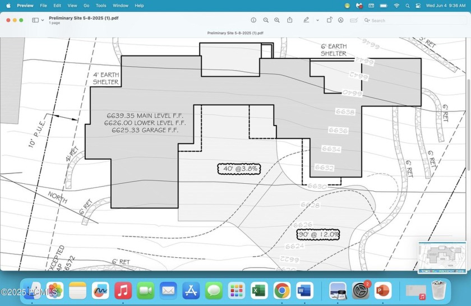The width and height of the screenshot is (471, 306).
Task: Zoom out using the minus magnifier
Action: [266, 20]
